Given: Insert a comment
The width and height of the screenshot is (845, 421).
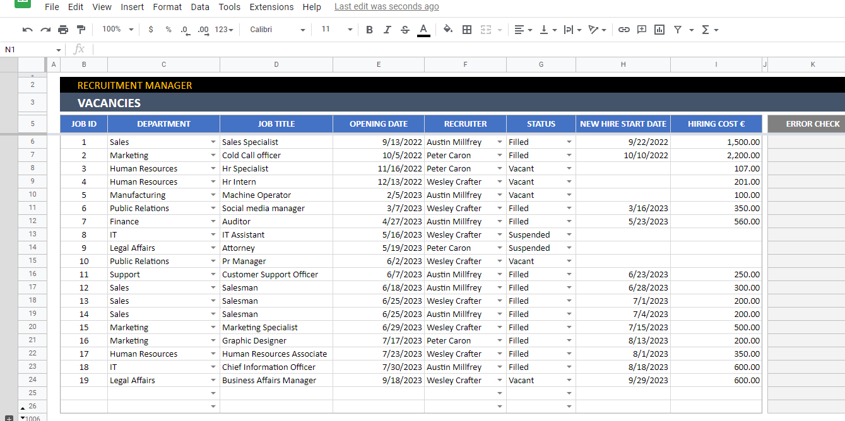Looking at the screenshot, I should click(642, 30).
